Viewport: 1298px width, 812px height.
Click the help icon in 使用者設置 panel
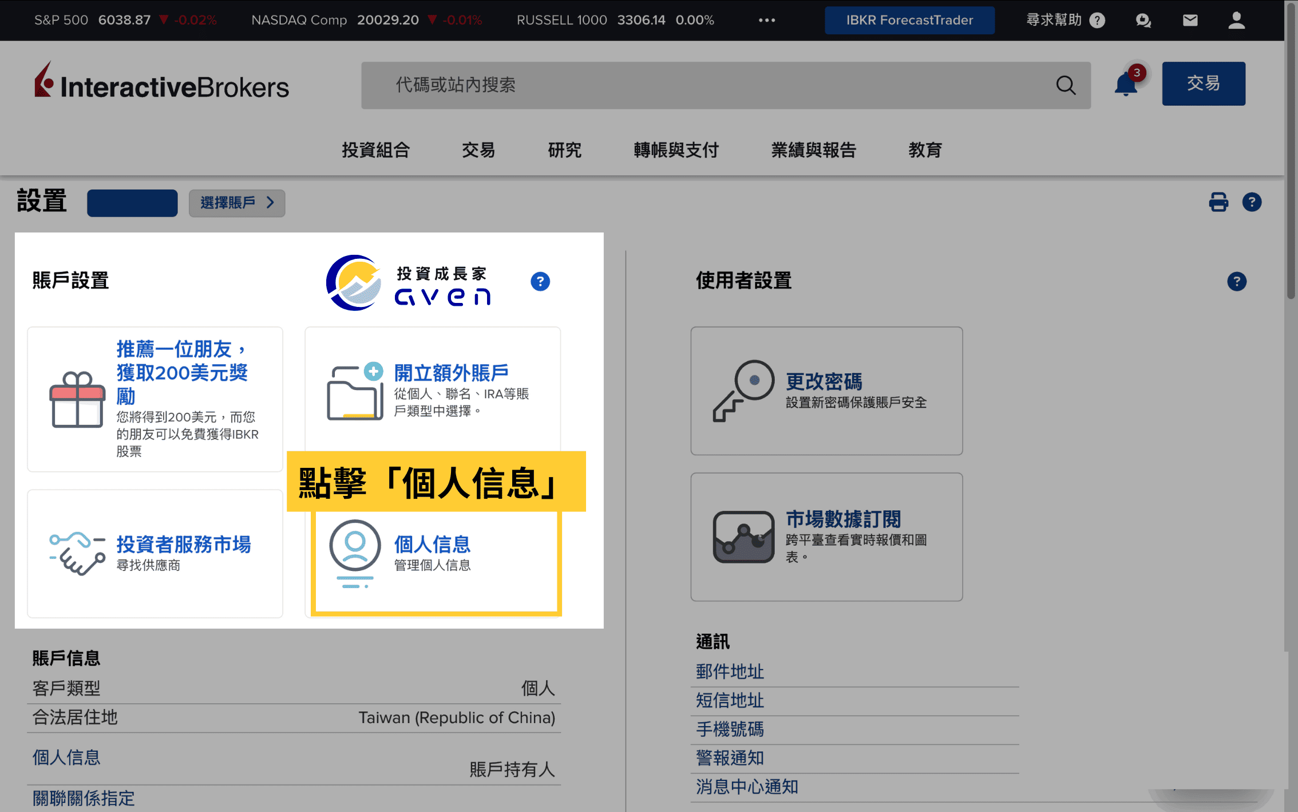(1236, 281)
